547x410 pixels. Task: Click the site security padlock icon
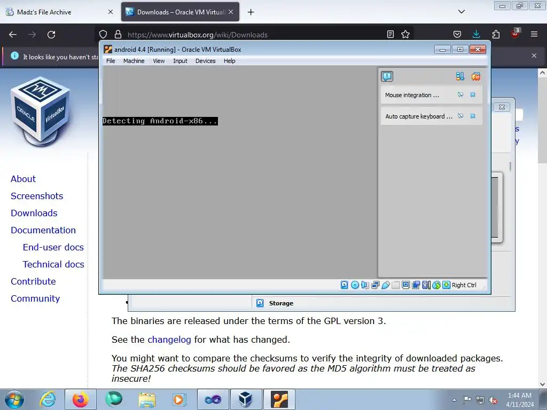(x=118, y=34)
